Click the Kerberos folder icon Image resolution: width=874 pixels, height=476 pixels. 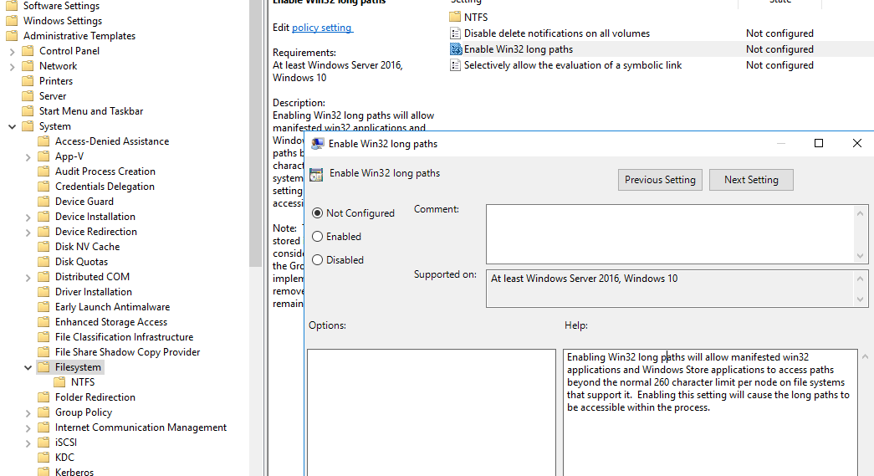click(43, 472)
